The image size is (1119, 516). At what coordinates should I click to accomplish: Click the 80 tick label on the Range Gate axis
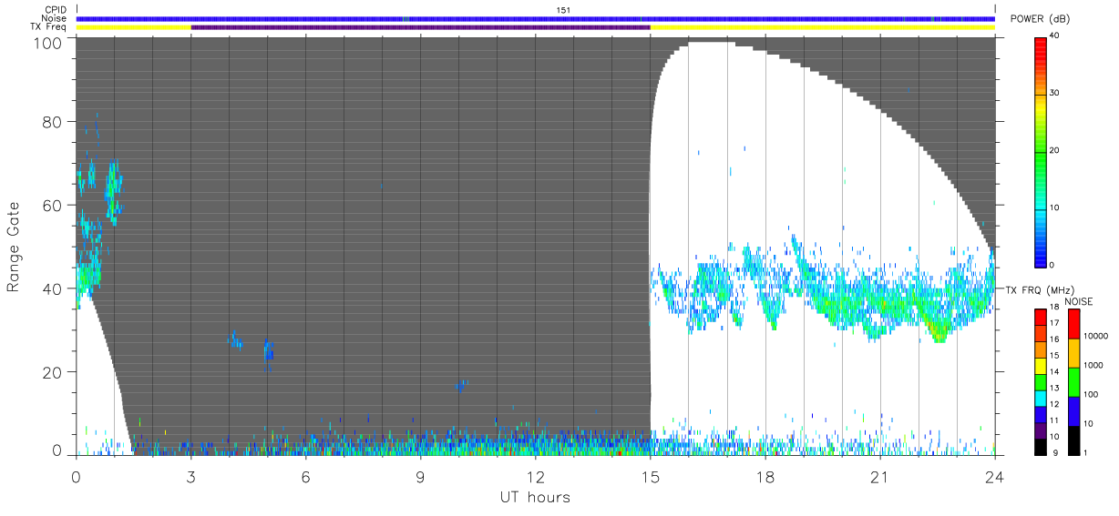[53, 121]
